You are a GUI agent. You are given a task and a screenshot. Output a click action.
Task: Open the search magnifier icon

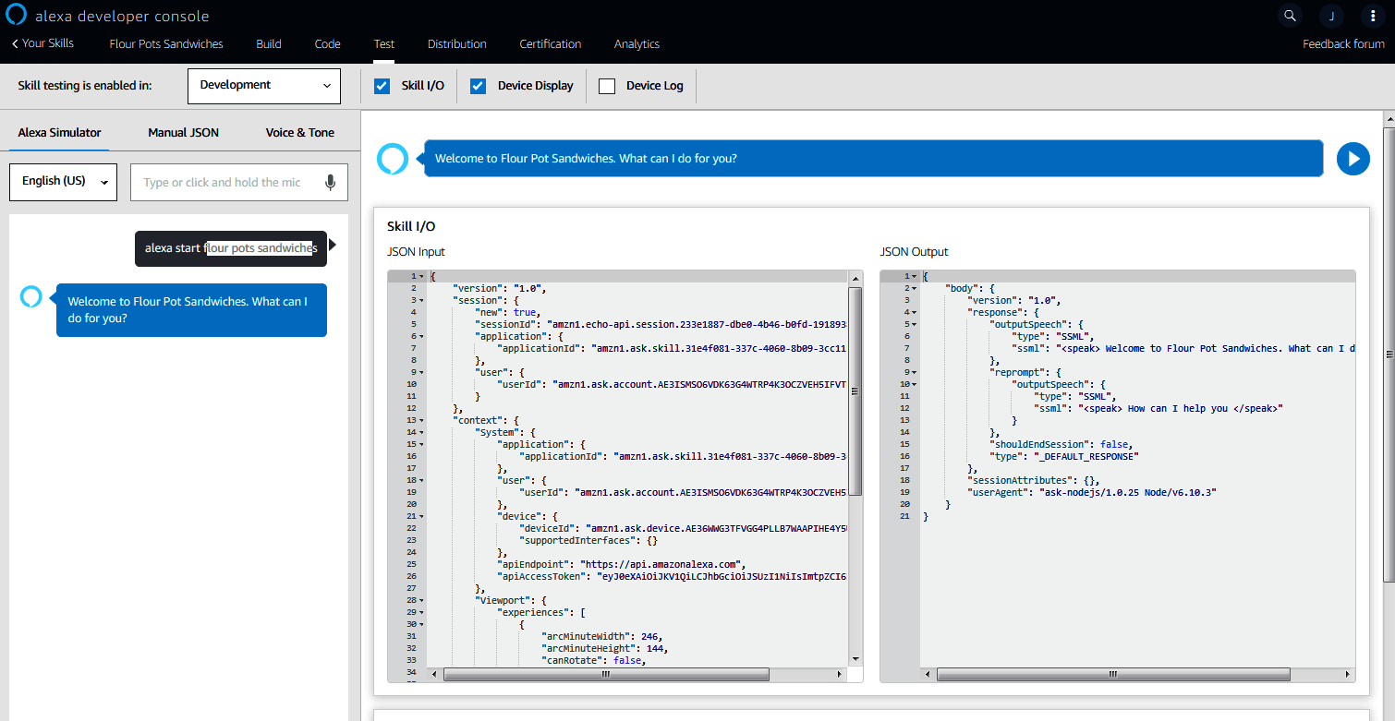click(x=1290, y=15)
